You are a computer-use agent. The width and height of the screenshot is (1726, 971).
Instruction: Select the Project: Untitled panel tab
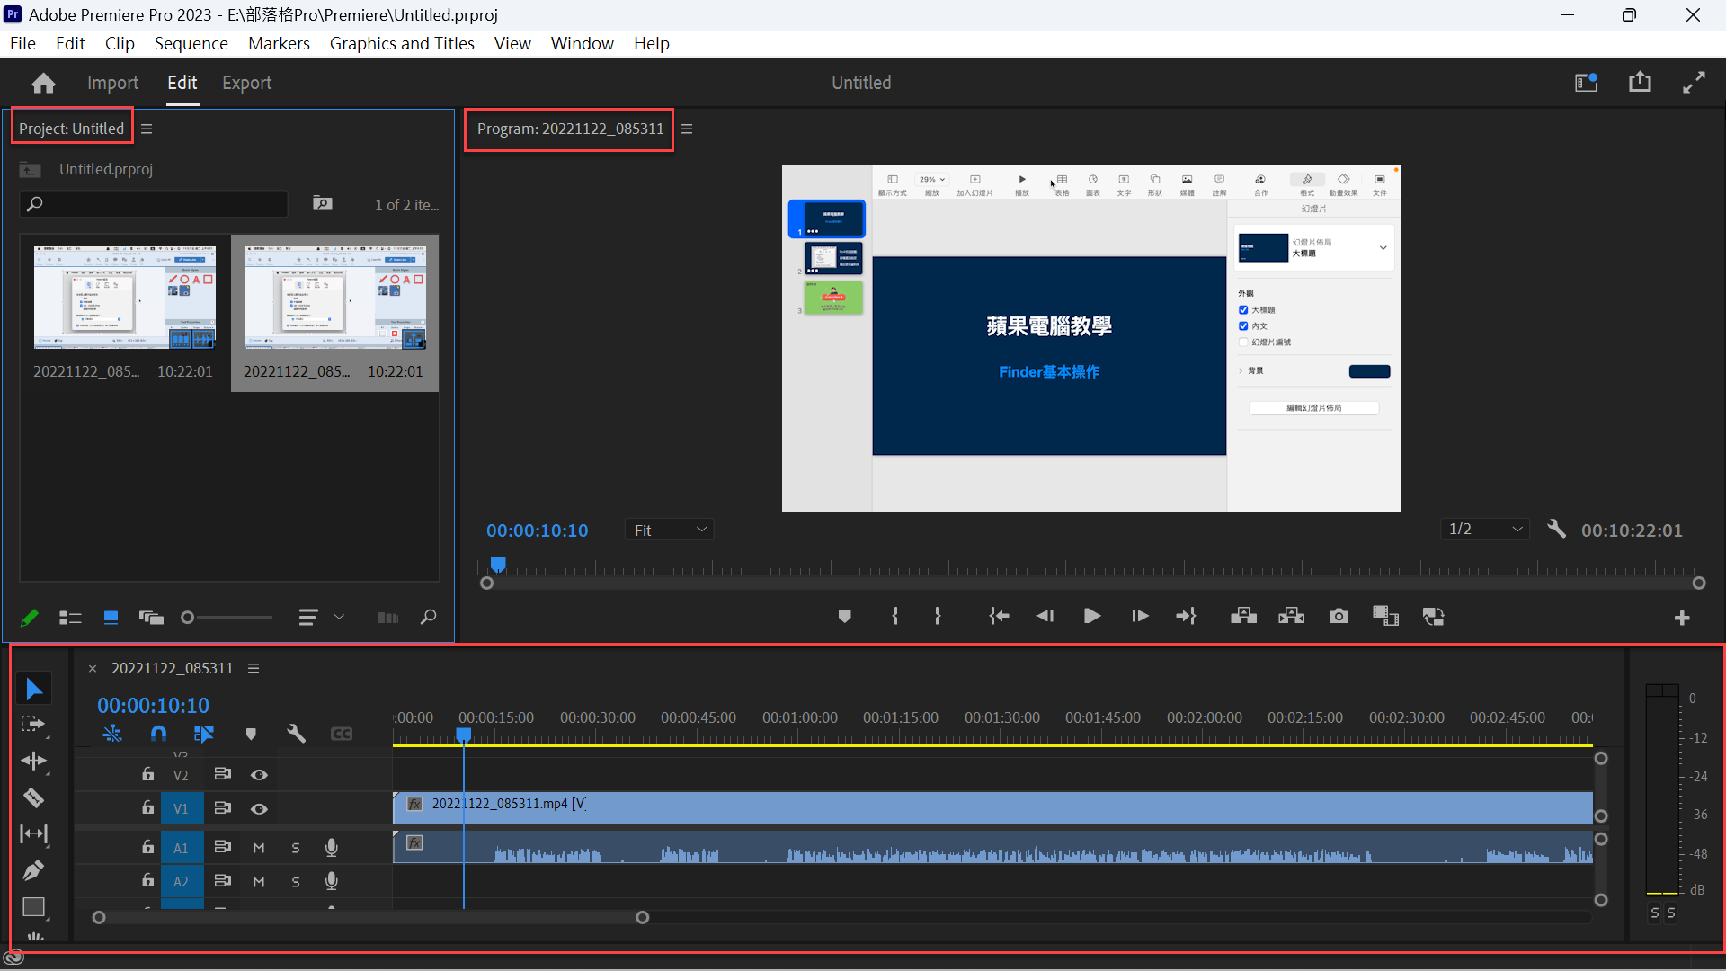coord(72,129)
